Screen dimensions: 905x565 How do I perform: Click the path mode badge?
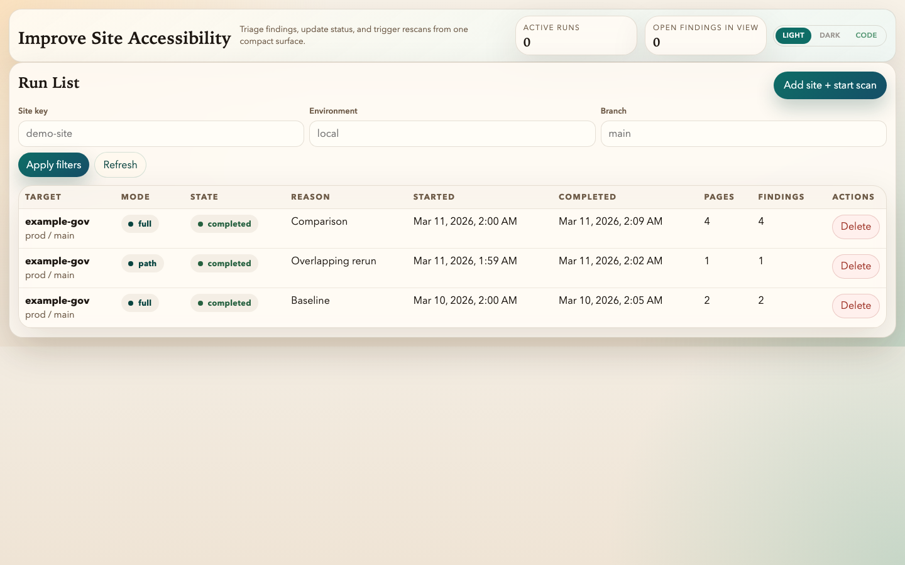click(x=142, y=264)
